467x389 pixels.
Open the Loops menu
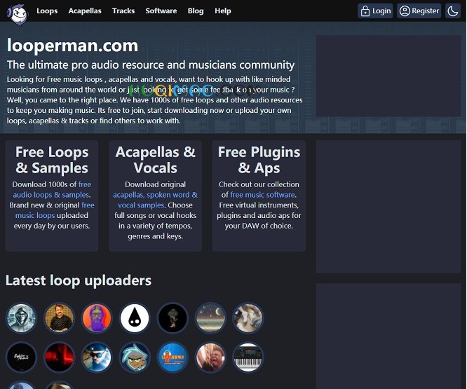point(47,11)
